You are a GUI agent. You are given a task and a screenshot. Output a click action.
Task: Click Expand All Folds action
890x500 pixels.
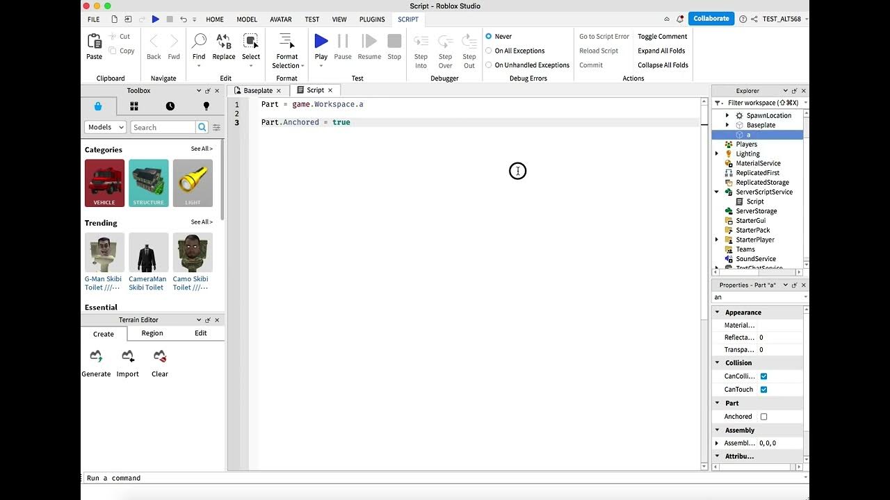pyautogui.click(x=661, y=51)
